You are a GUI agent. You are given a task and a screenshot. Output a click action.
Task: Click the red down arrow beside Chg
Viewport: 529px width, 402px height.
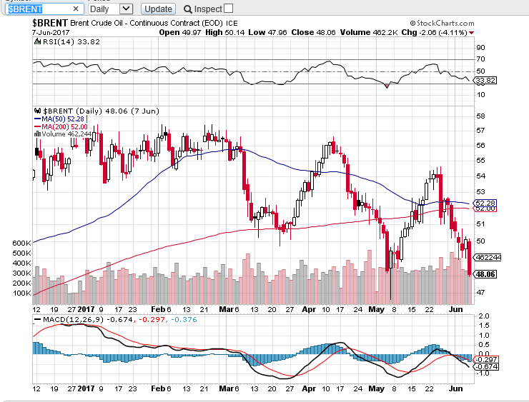tap(471, 33)
